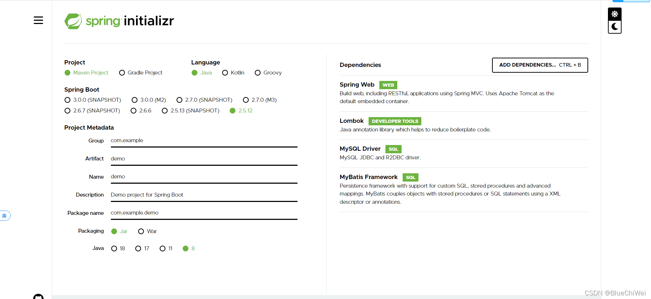This screenshot has height=299, width=651.
Task: Open the hamburger menu
Action: [x=38, y=20]
